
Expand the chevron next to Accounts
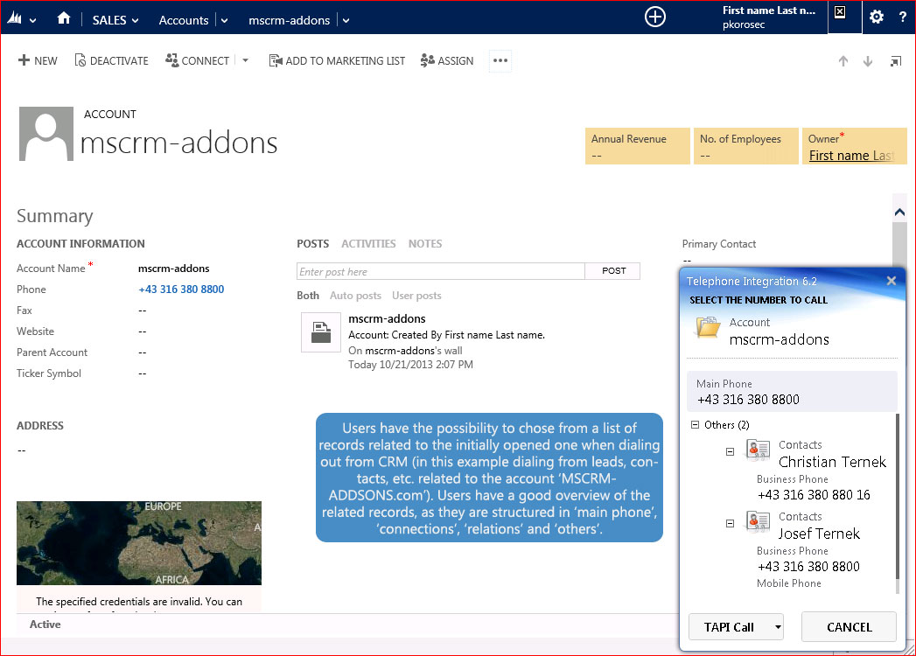[224, 20]
